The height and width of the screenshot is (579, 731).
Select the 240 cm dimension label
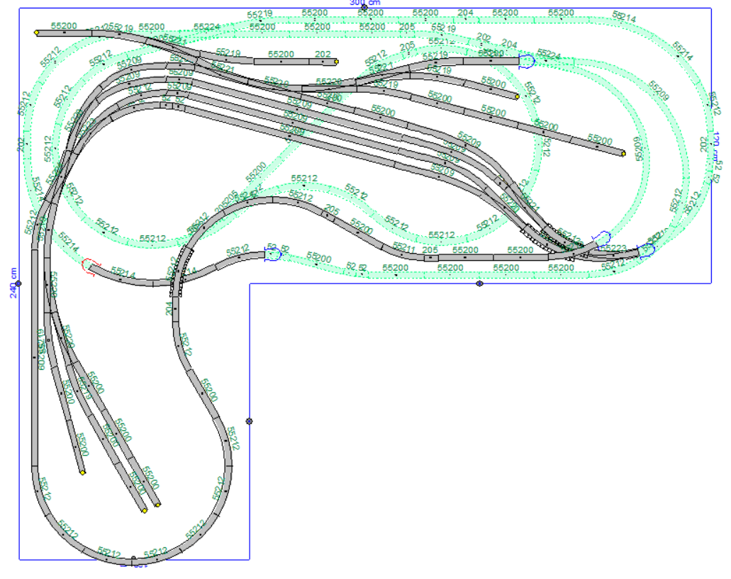13,282
